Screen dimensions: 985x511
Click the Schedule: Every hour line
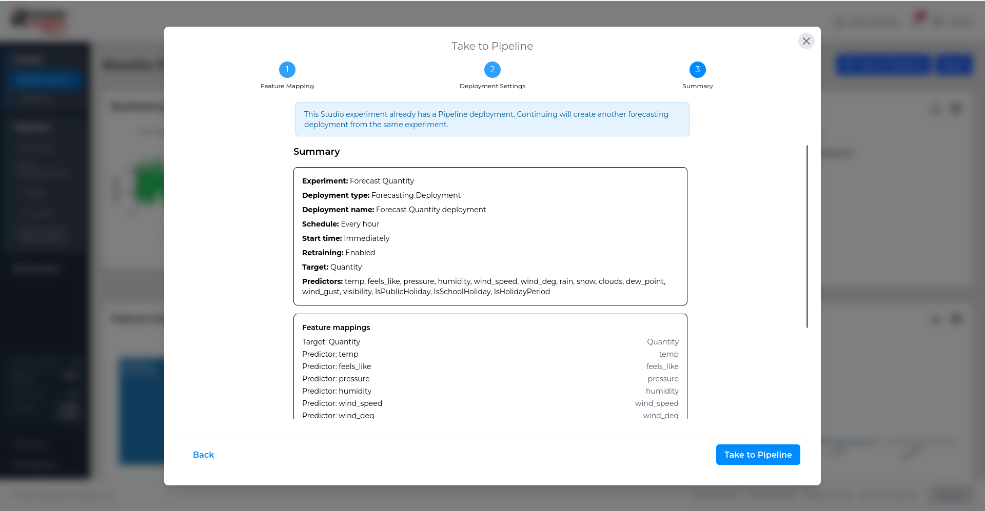341,224
